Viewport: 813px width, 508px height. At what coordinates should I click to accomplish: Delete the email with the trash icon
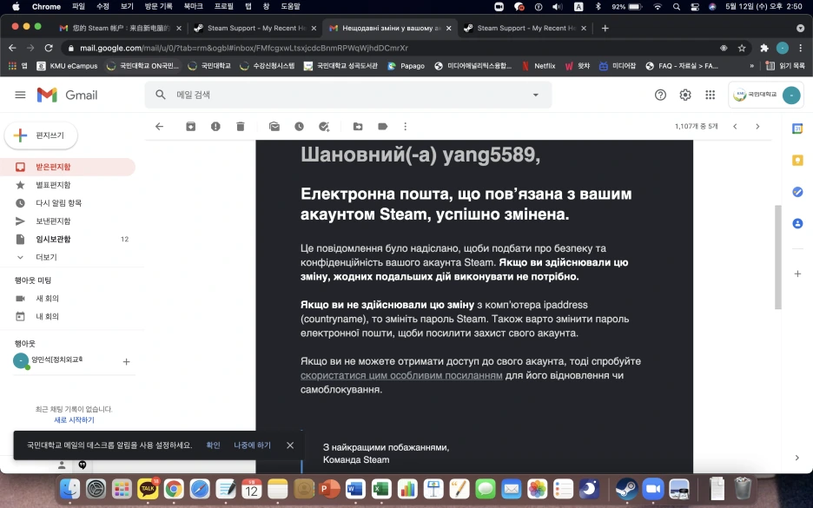241,126
